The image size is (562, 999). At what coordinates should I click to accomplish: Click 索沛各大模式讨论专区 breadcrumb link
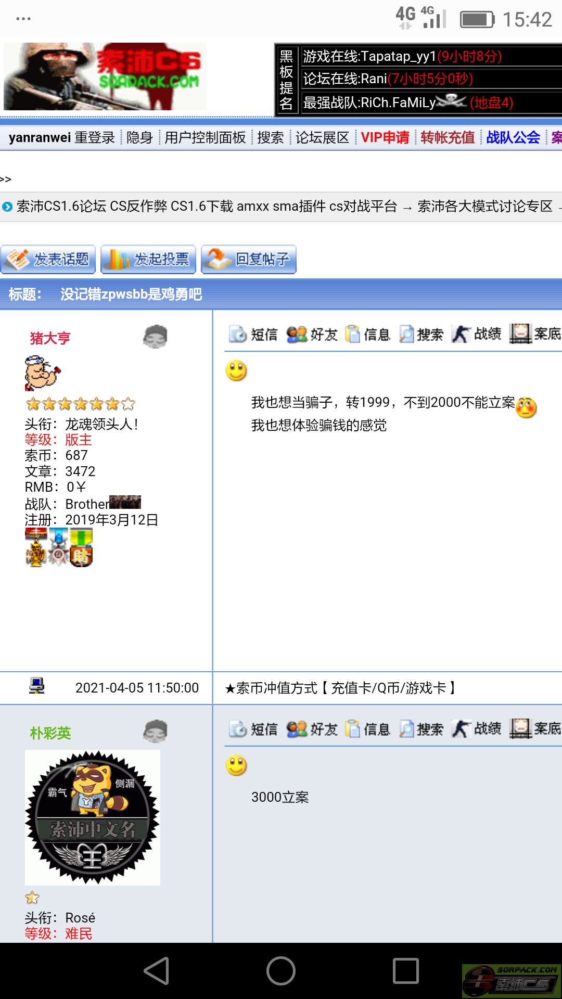484,207
